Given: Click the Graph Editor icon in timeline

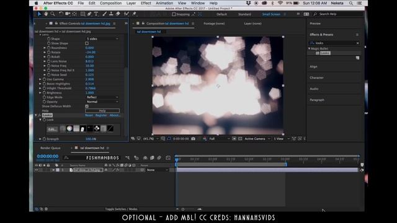Looking at the screenshot, I should [x=168, y=158].
